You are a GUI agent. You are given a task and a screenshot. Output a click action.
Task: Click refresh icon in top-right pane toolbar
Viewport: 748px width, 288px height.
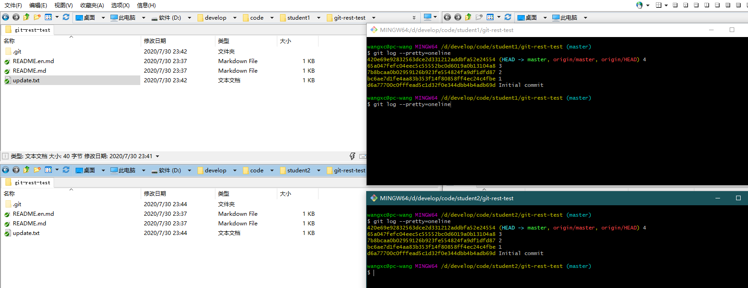pyautogui.click(x=508, y=17)
